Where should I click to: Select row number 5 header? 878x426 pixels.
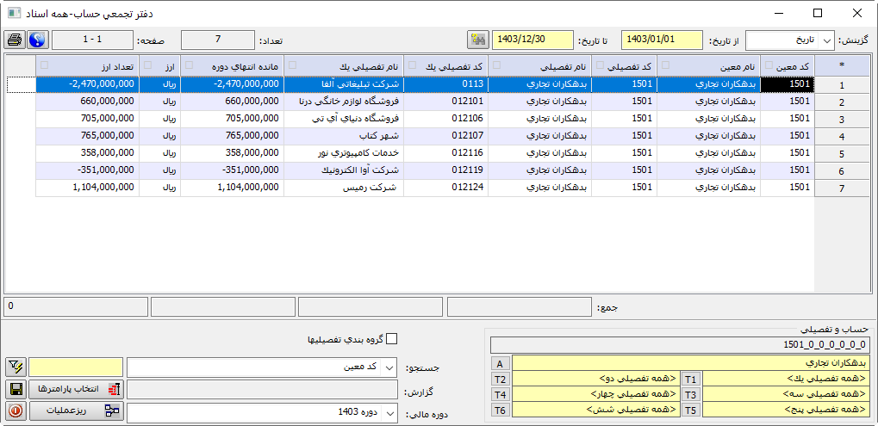tap(842, 154)
